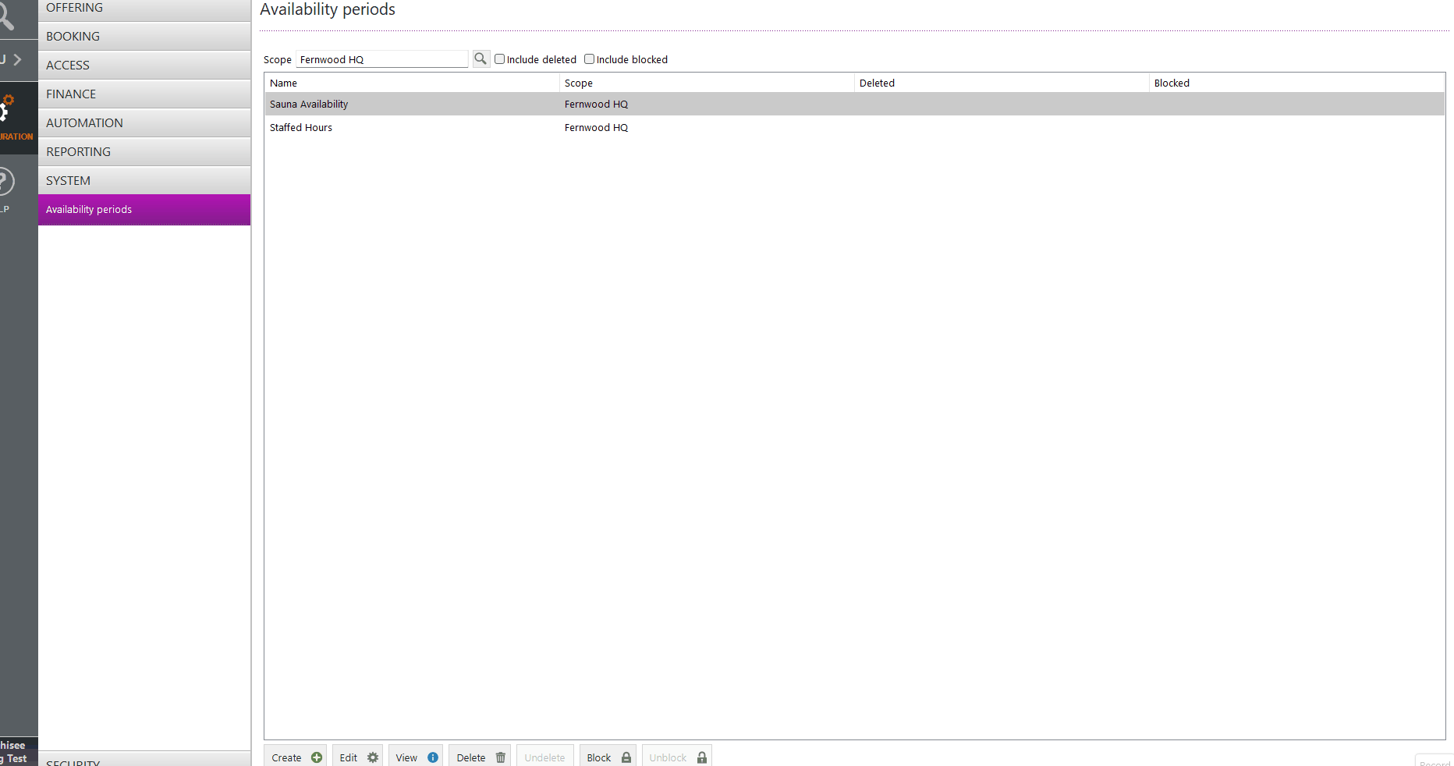
Task: Click the Name column header to sort
Action: [x=284, y=83]
